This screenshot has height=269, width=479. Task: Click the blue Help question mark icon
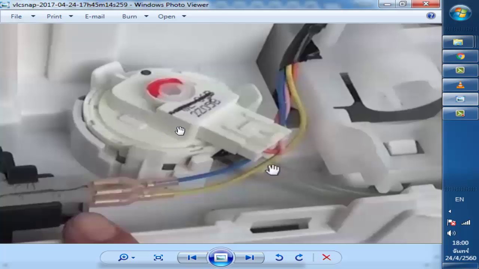click(431, 16)
